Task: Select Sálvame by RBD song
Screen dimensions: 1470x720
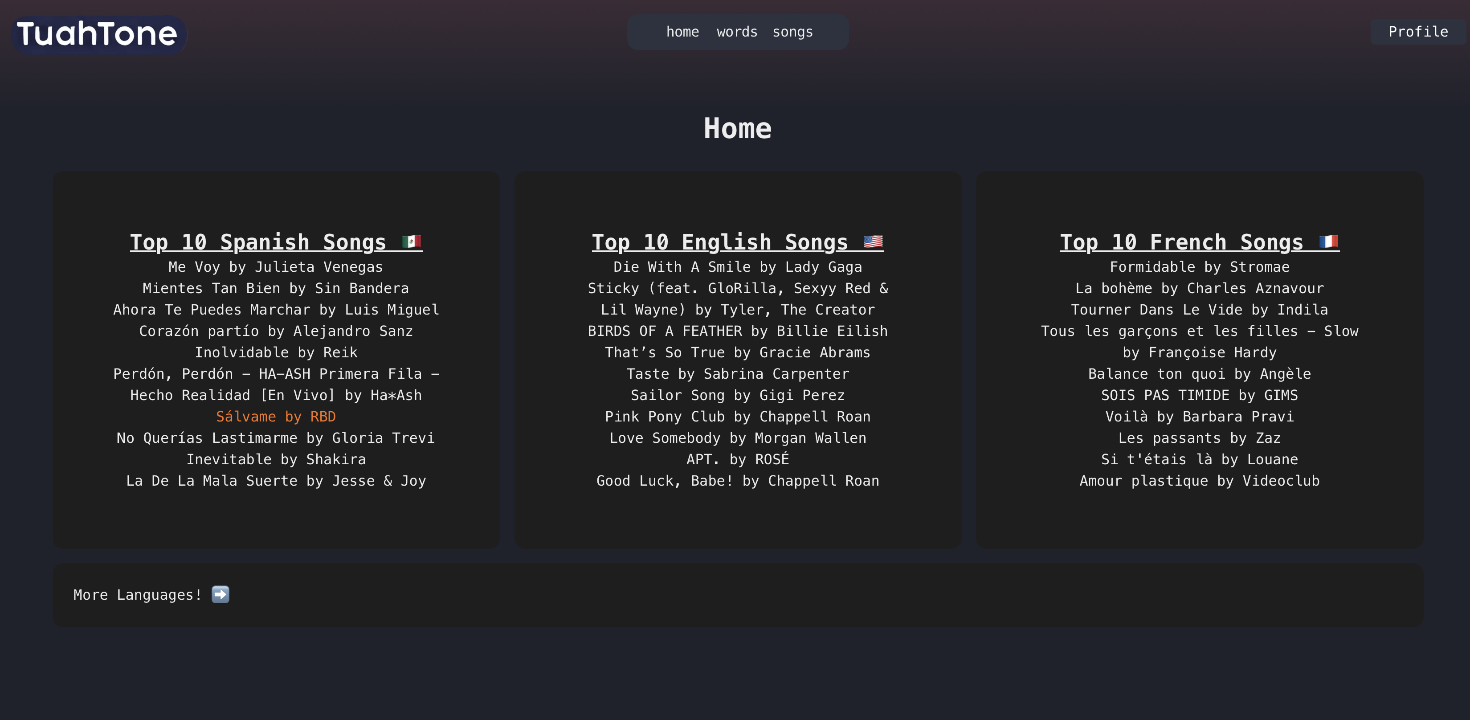Action: point(276,417)
